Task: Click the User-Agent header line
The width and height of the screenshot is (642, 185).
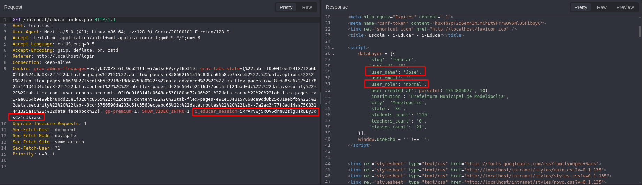Action: point(121,32)
